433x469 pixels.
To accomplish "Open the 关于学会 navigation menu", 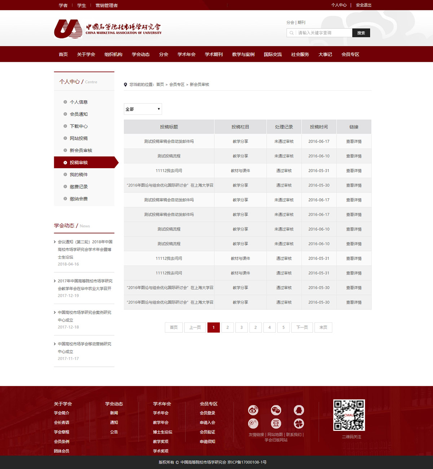I will 86,55.
